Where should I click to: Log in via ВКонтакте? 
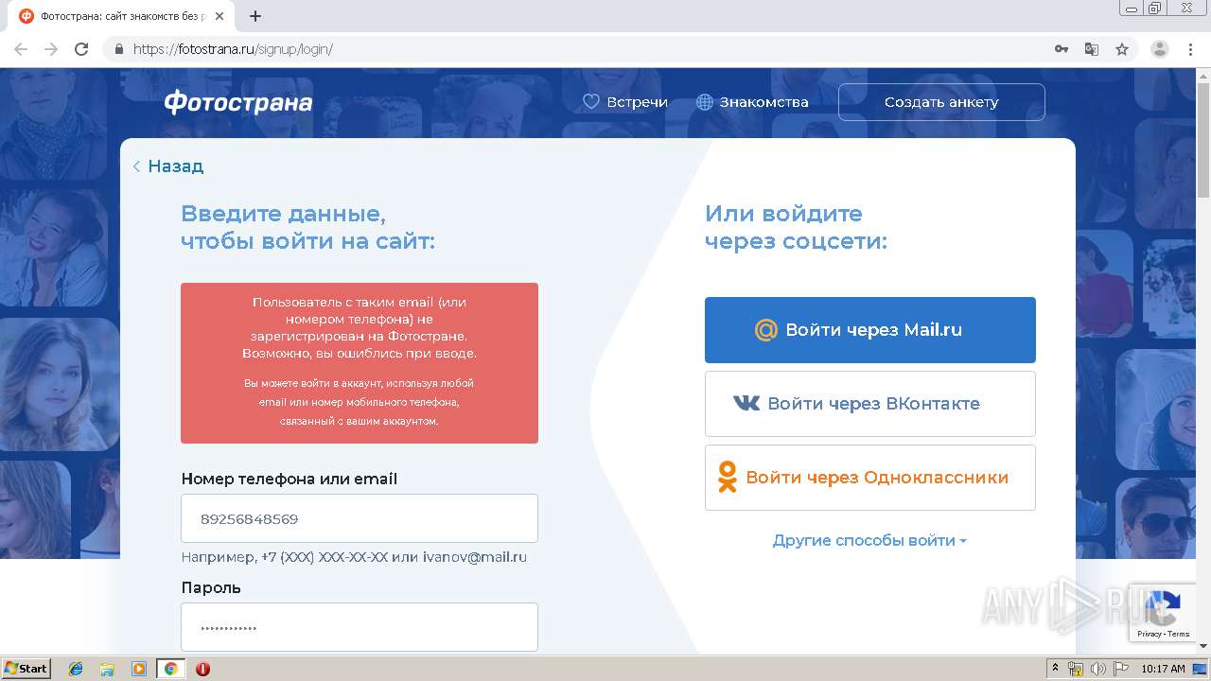(870, 404)
